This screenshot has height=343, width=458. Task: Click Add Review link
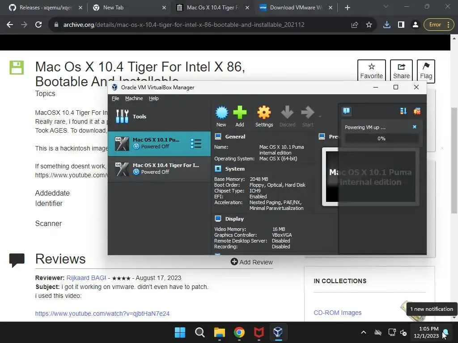(x=252, y=262)
